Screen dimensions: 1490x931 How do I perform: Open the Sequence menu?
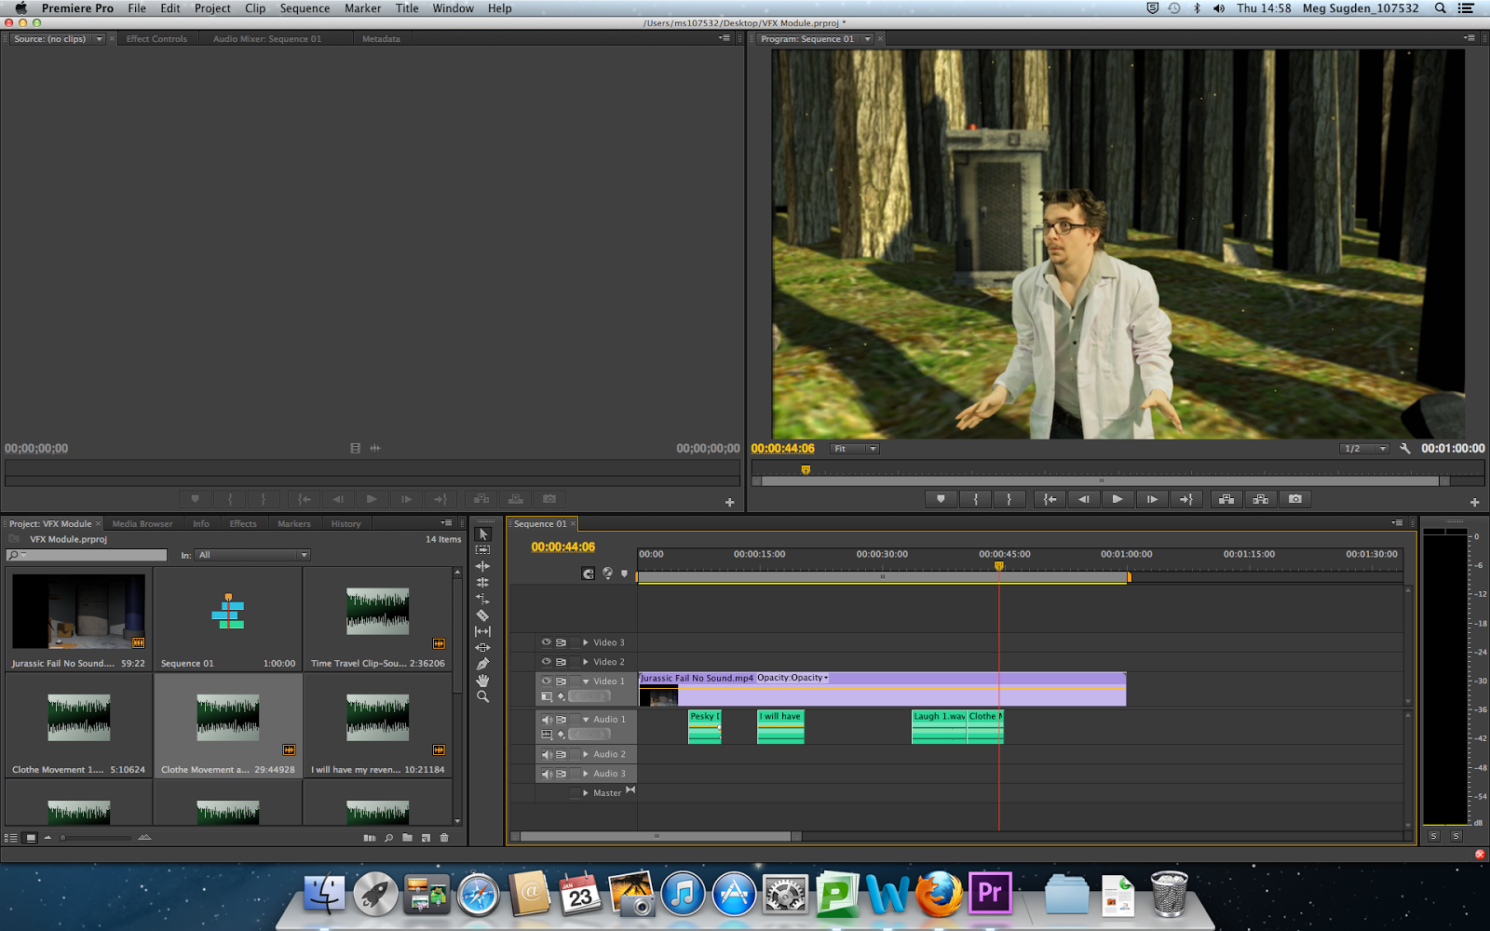click(305, 8)
